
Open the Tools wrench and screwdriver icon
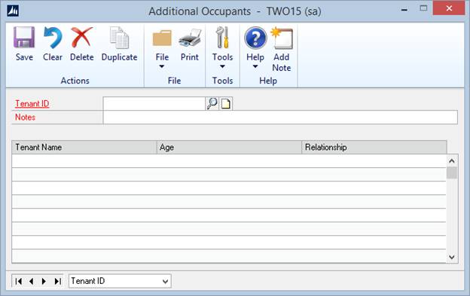pos(223,38)
